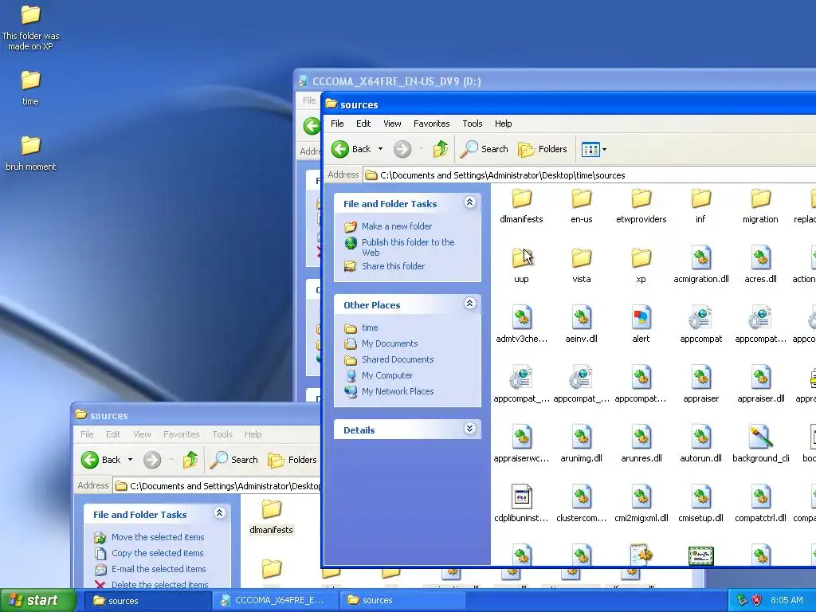Select en-us folder
This screenshot has height=612, width=816.
click(581, 206)
